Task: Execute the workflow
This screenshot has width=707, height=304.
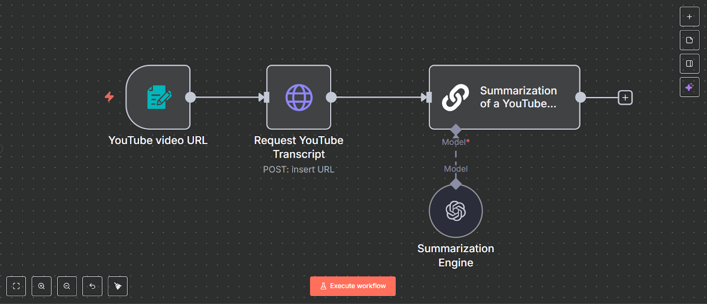Action: [353, 286]
